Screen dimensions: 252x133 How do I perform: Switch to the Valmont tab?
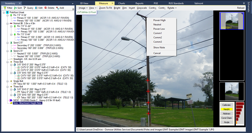tap(199, 3)
